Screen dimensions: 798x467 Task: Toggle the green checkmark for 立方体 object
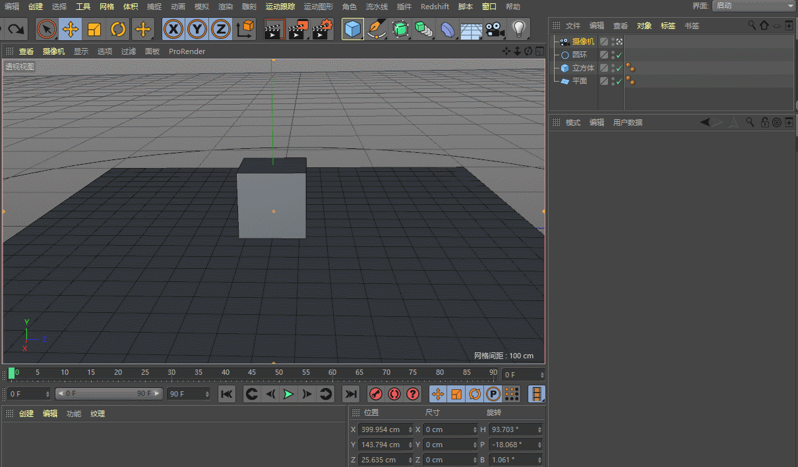point(619,68)
